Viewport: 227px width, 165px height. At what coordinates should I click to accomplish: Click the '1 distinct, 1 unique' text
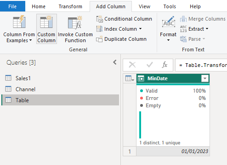click(160, 143)
